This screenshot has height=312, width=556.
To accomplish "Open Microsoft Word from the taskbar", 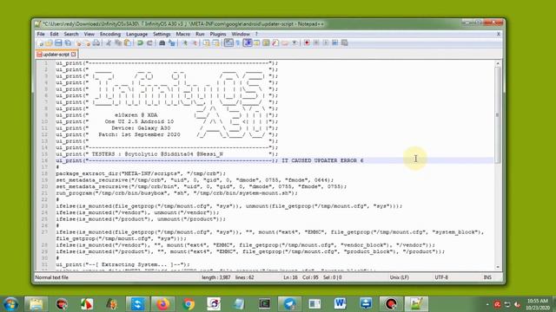I will 340,304.
